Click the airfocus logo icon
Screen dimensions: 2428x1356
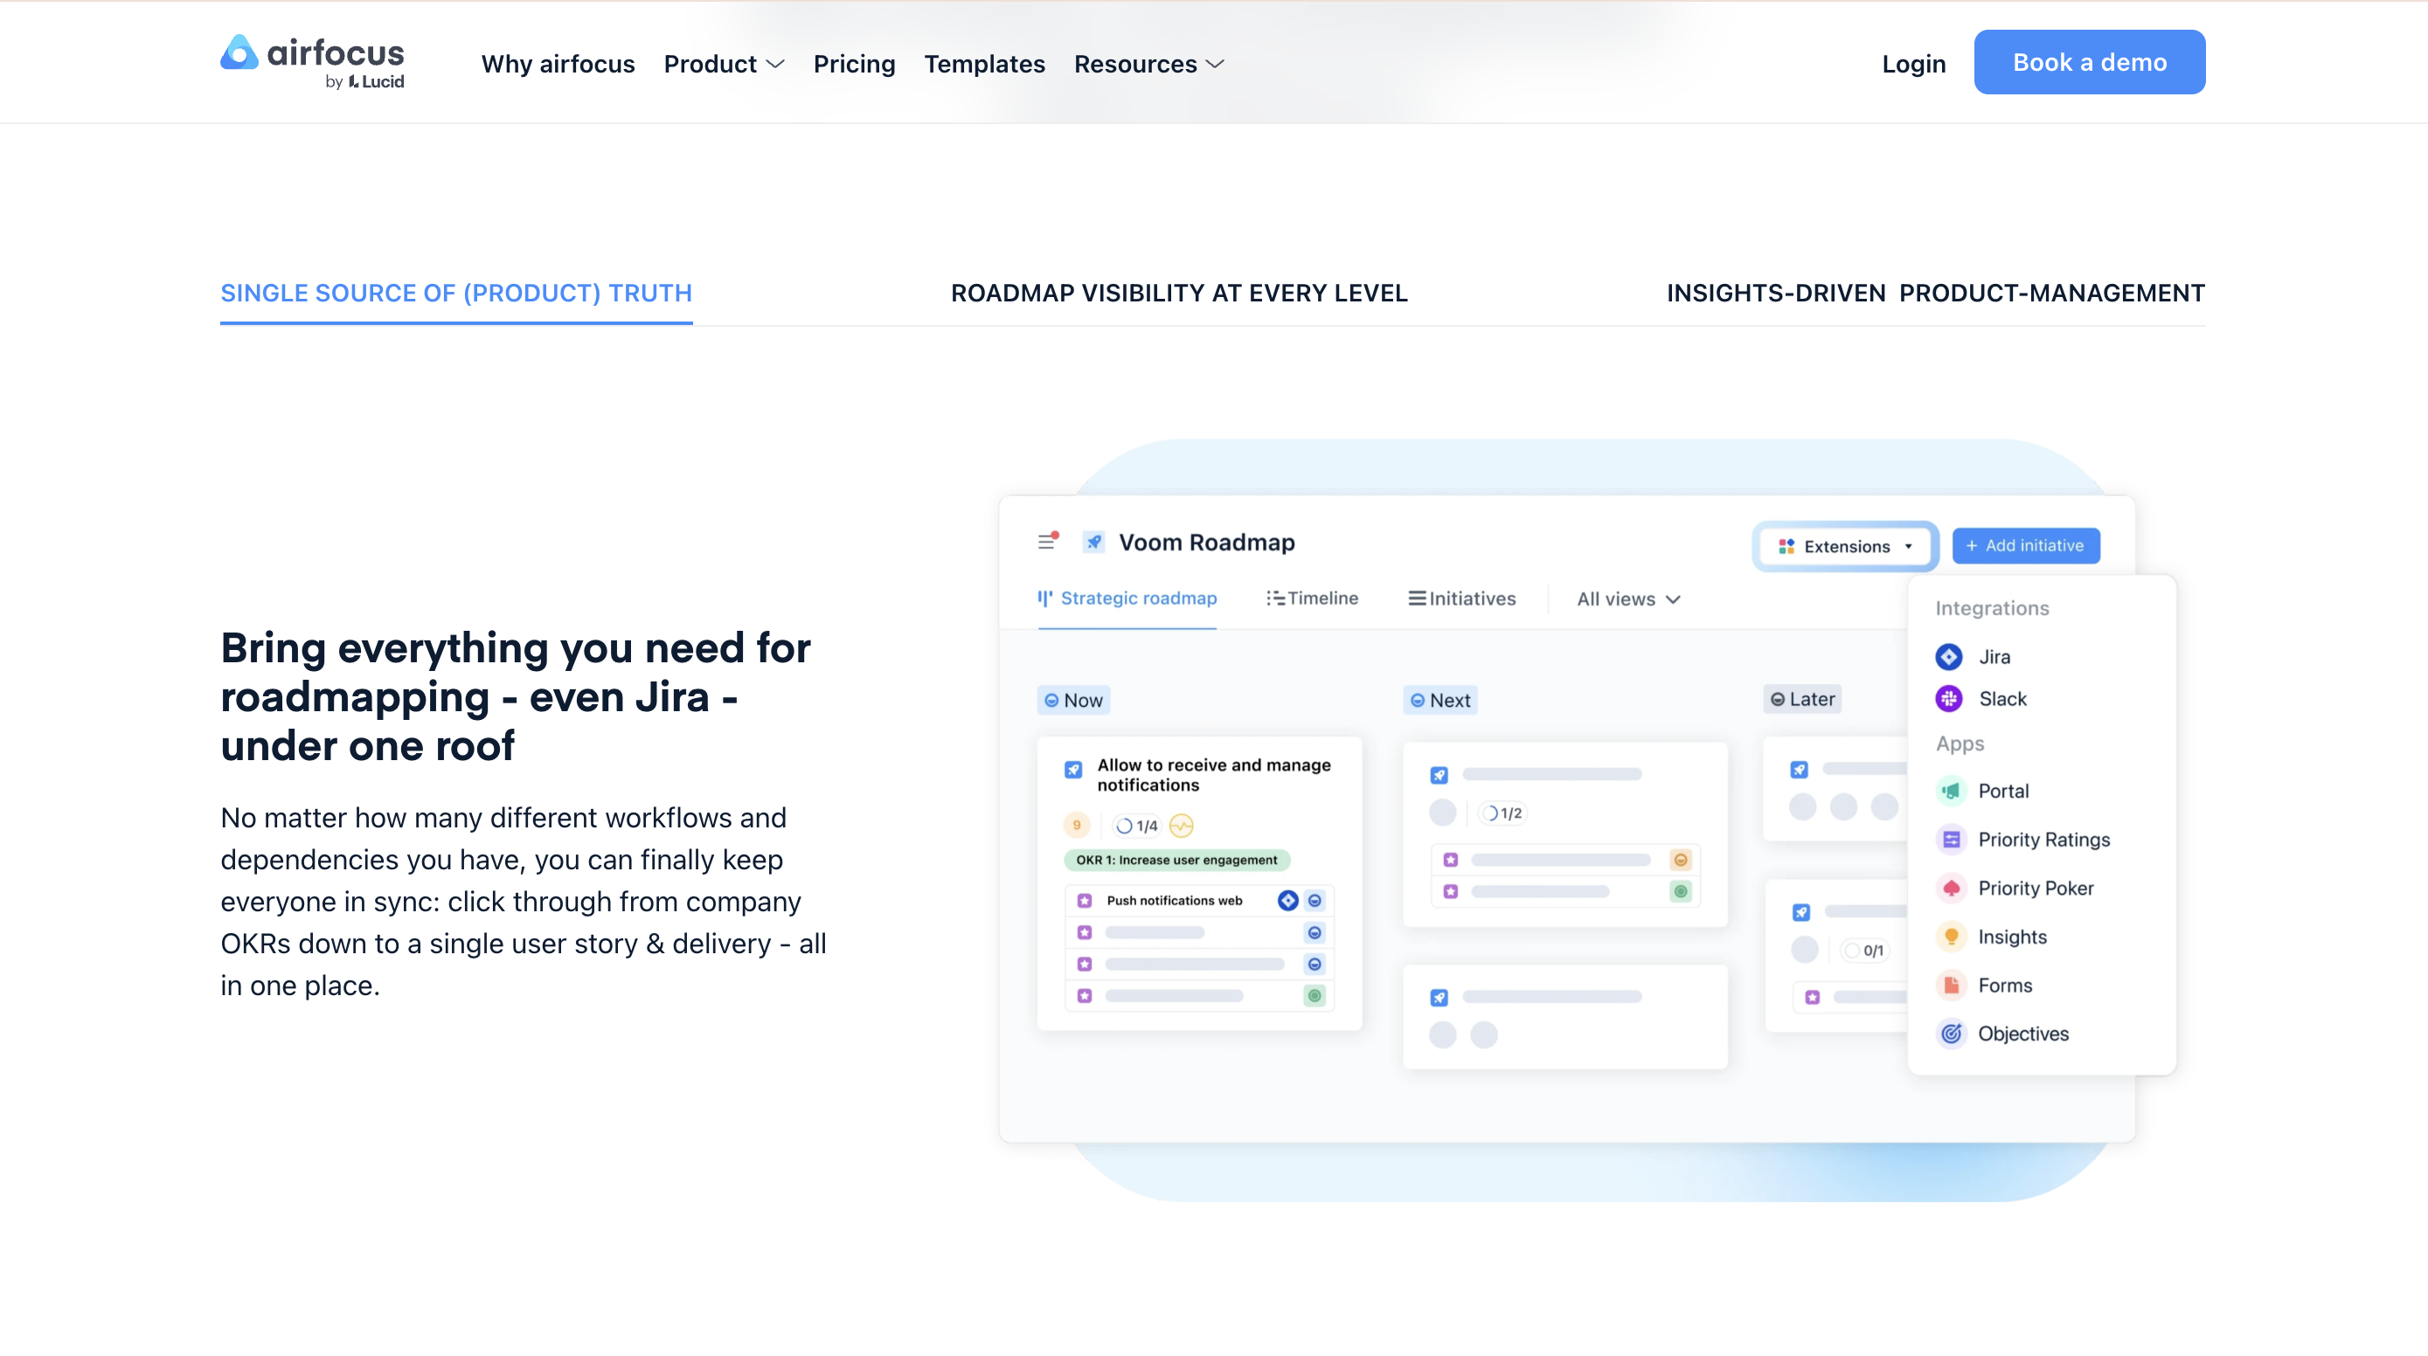click(x=239, y=52)
